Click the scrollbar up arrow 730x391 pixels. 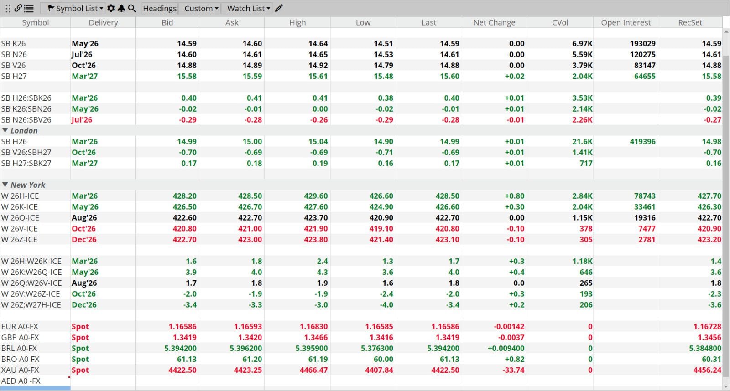(726, 32)
